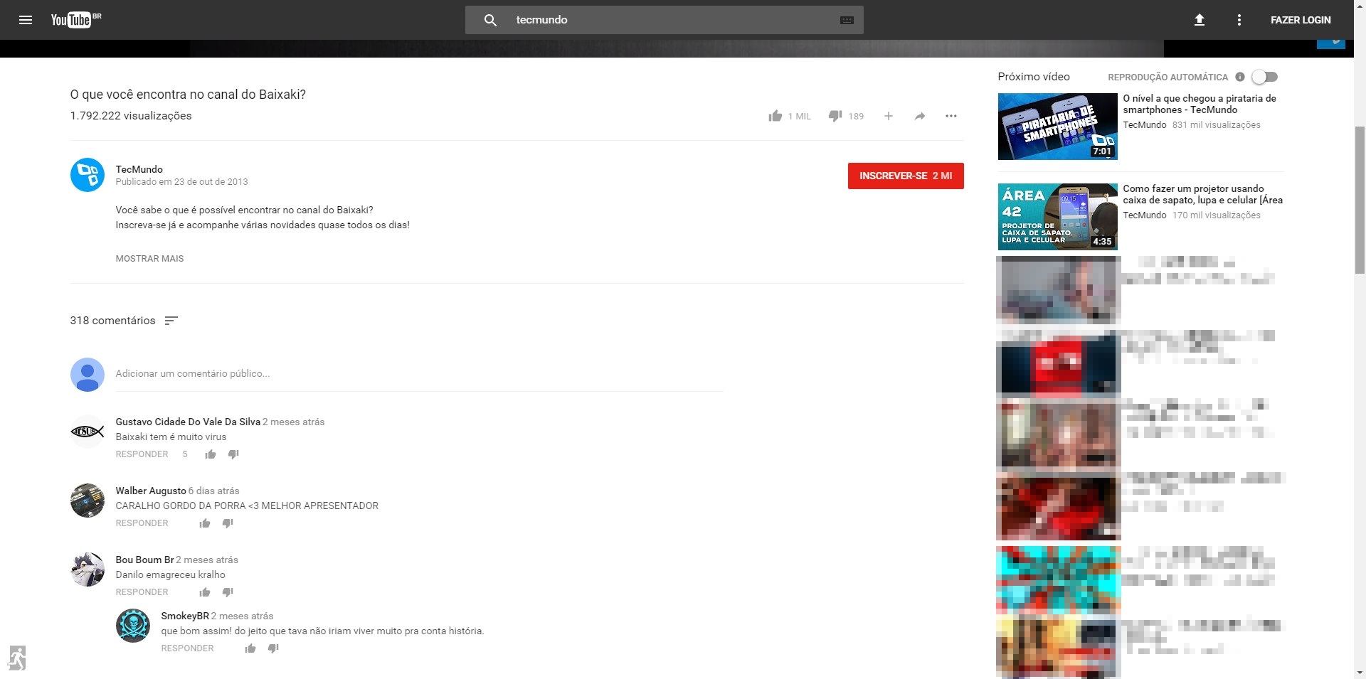This screenshot has height=679, width=1366.
Task: Click the '318 comentários' count text
Action: (x=112, y=321)
